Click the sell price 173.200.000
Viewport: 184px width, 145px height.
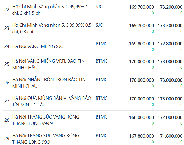[x=170, y=7]
